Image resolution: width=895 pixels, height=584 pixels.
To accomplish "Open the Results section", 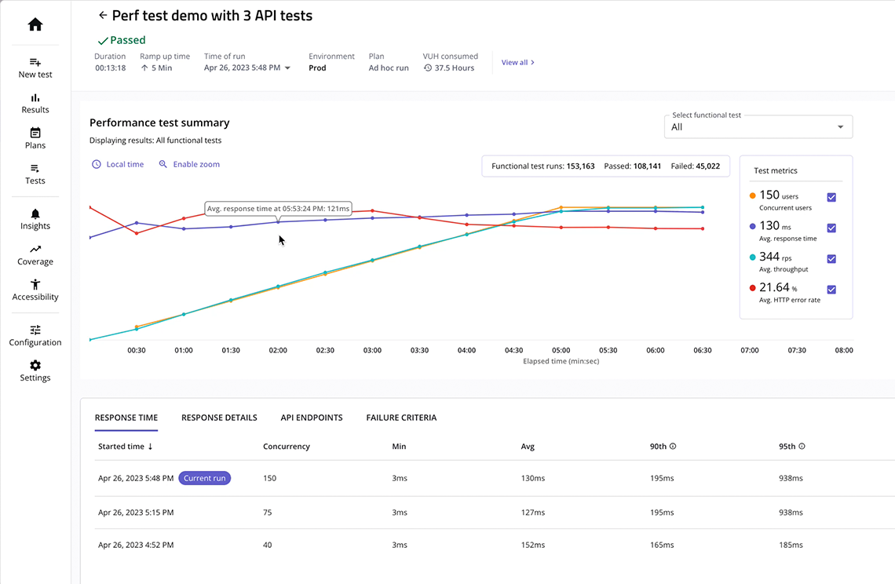I will 35,103.
